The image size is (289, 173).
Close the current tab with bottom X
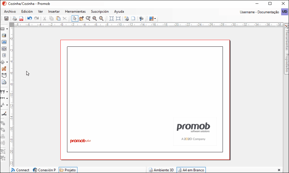tap(279, 170)
